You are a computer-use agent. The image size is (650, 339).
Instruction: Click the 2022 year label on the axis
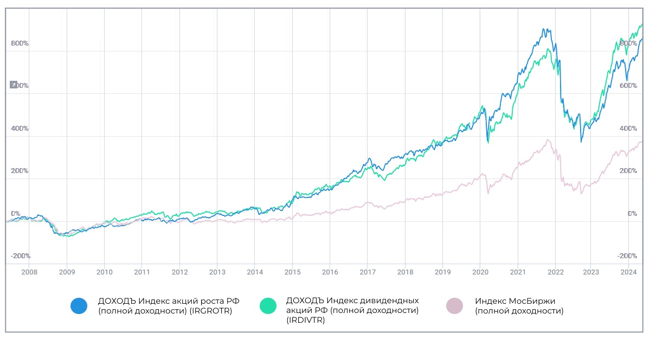tap(556, 272)
